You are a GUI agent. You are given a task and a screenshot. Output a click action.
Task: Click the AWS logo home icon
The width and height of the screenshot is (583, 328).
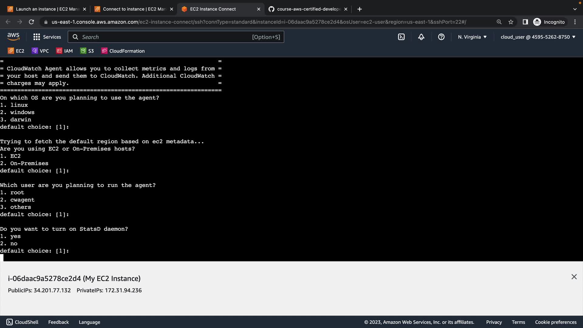(13, 37)
